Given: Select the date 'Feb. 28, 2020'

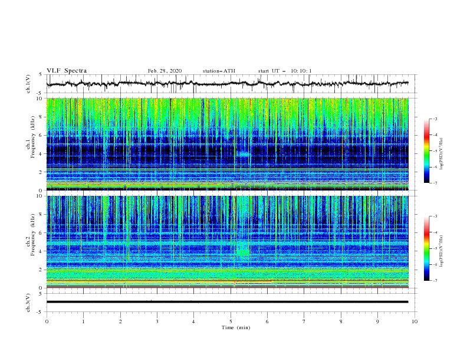Looking at the screenshot, I should (165, 71).
